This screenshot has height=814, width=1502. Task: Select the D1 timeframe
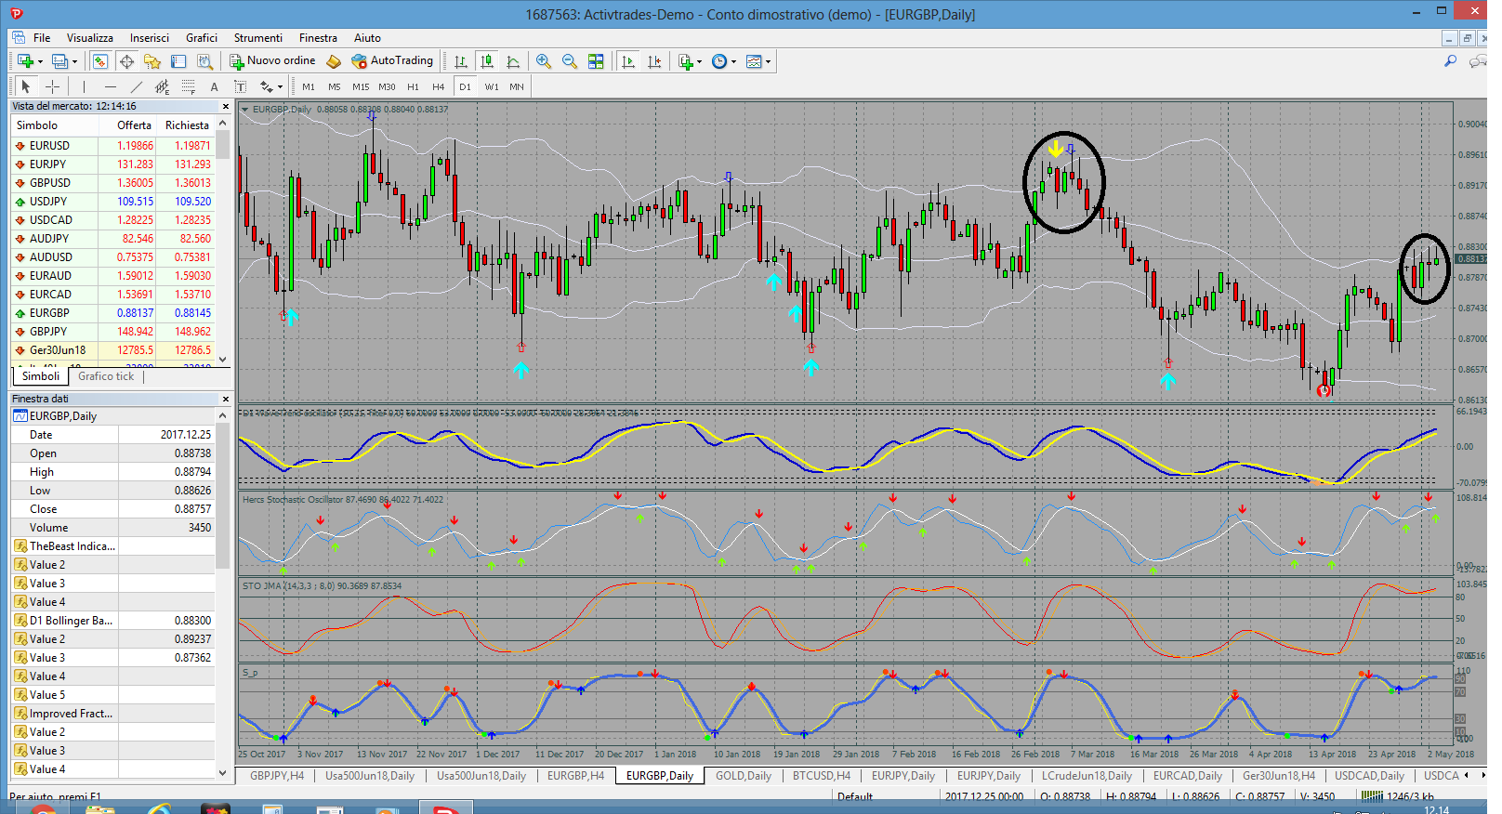[466, 86]
